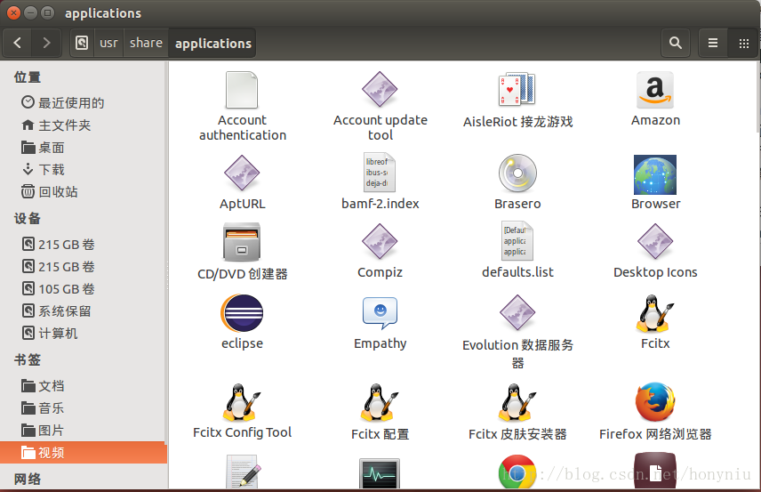Select the text editor pencil icon
Viewport: 761px width, 492px height.
[x=243, y=472]
